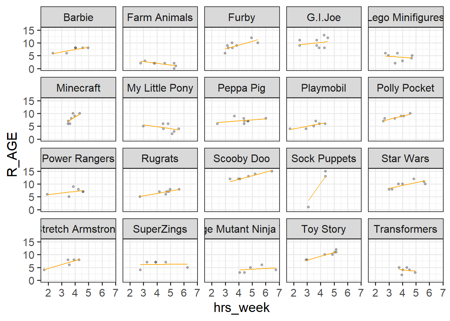Screen dimensions: 450x321
Task: Click the hrs_week x-axis title
Action: 242,307
